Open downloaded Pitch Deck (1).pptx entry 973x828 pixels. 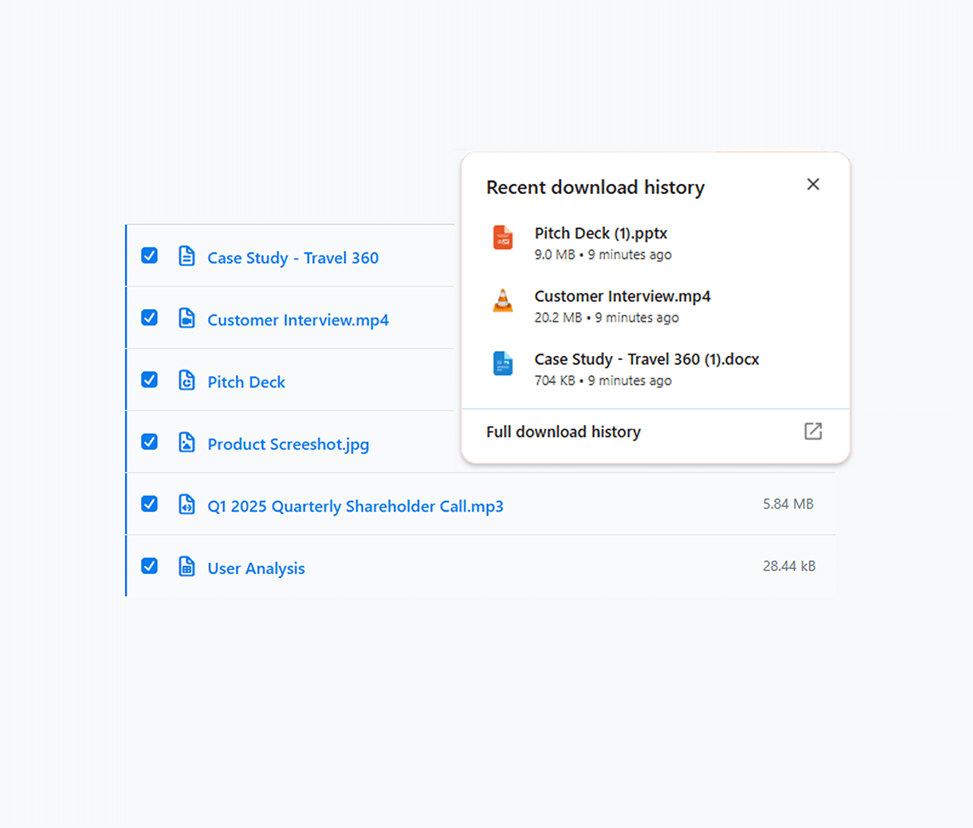click(x=601, y=233)
